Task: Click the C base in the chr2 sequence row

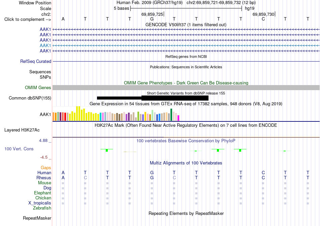Action: click(263, 19)
